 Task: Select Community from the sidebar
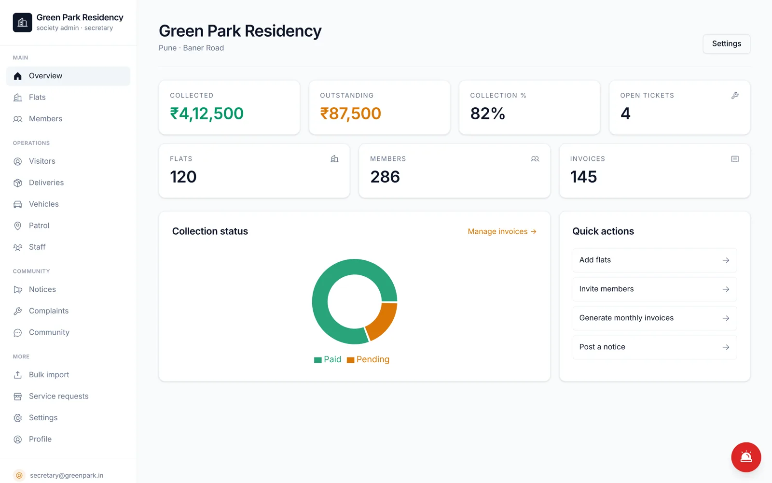coord(68,333)
